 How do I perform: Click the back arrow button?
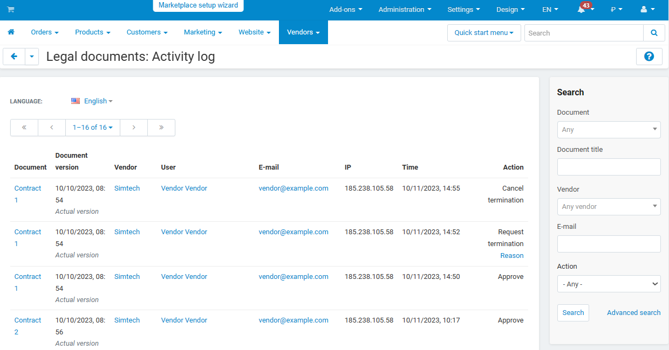pos(14,57)
